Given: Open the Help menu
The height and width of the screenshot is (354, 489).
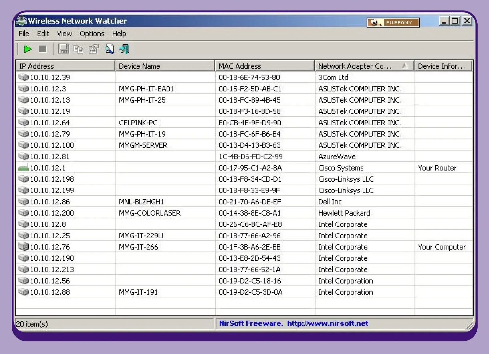Looking at the screenshot, I should pos(119,34).
